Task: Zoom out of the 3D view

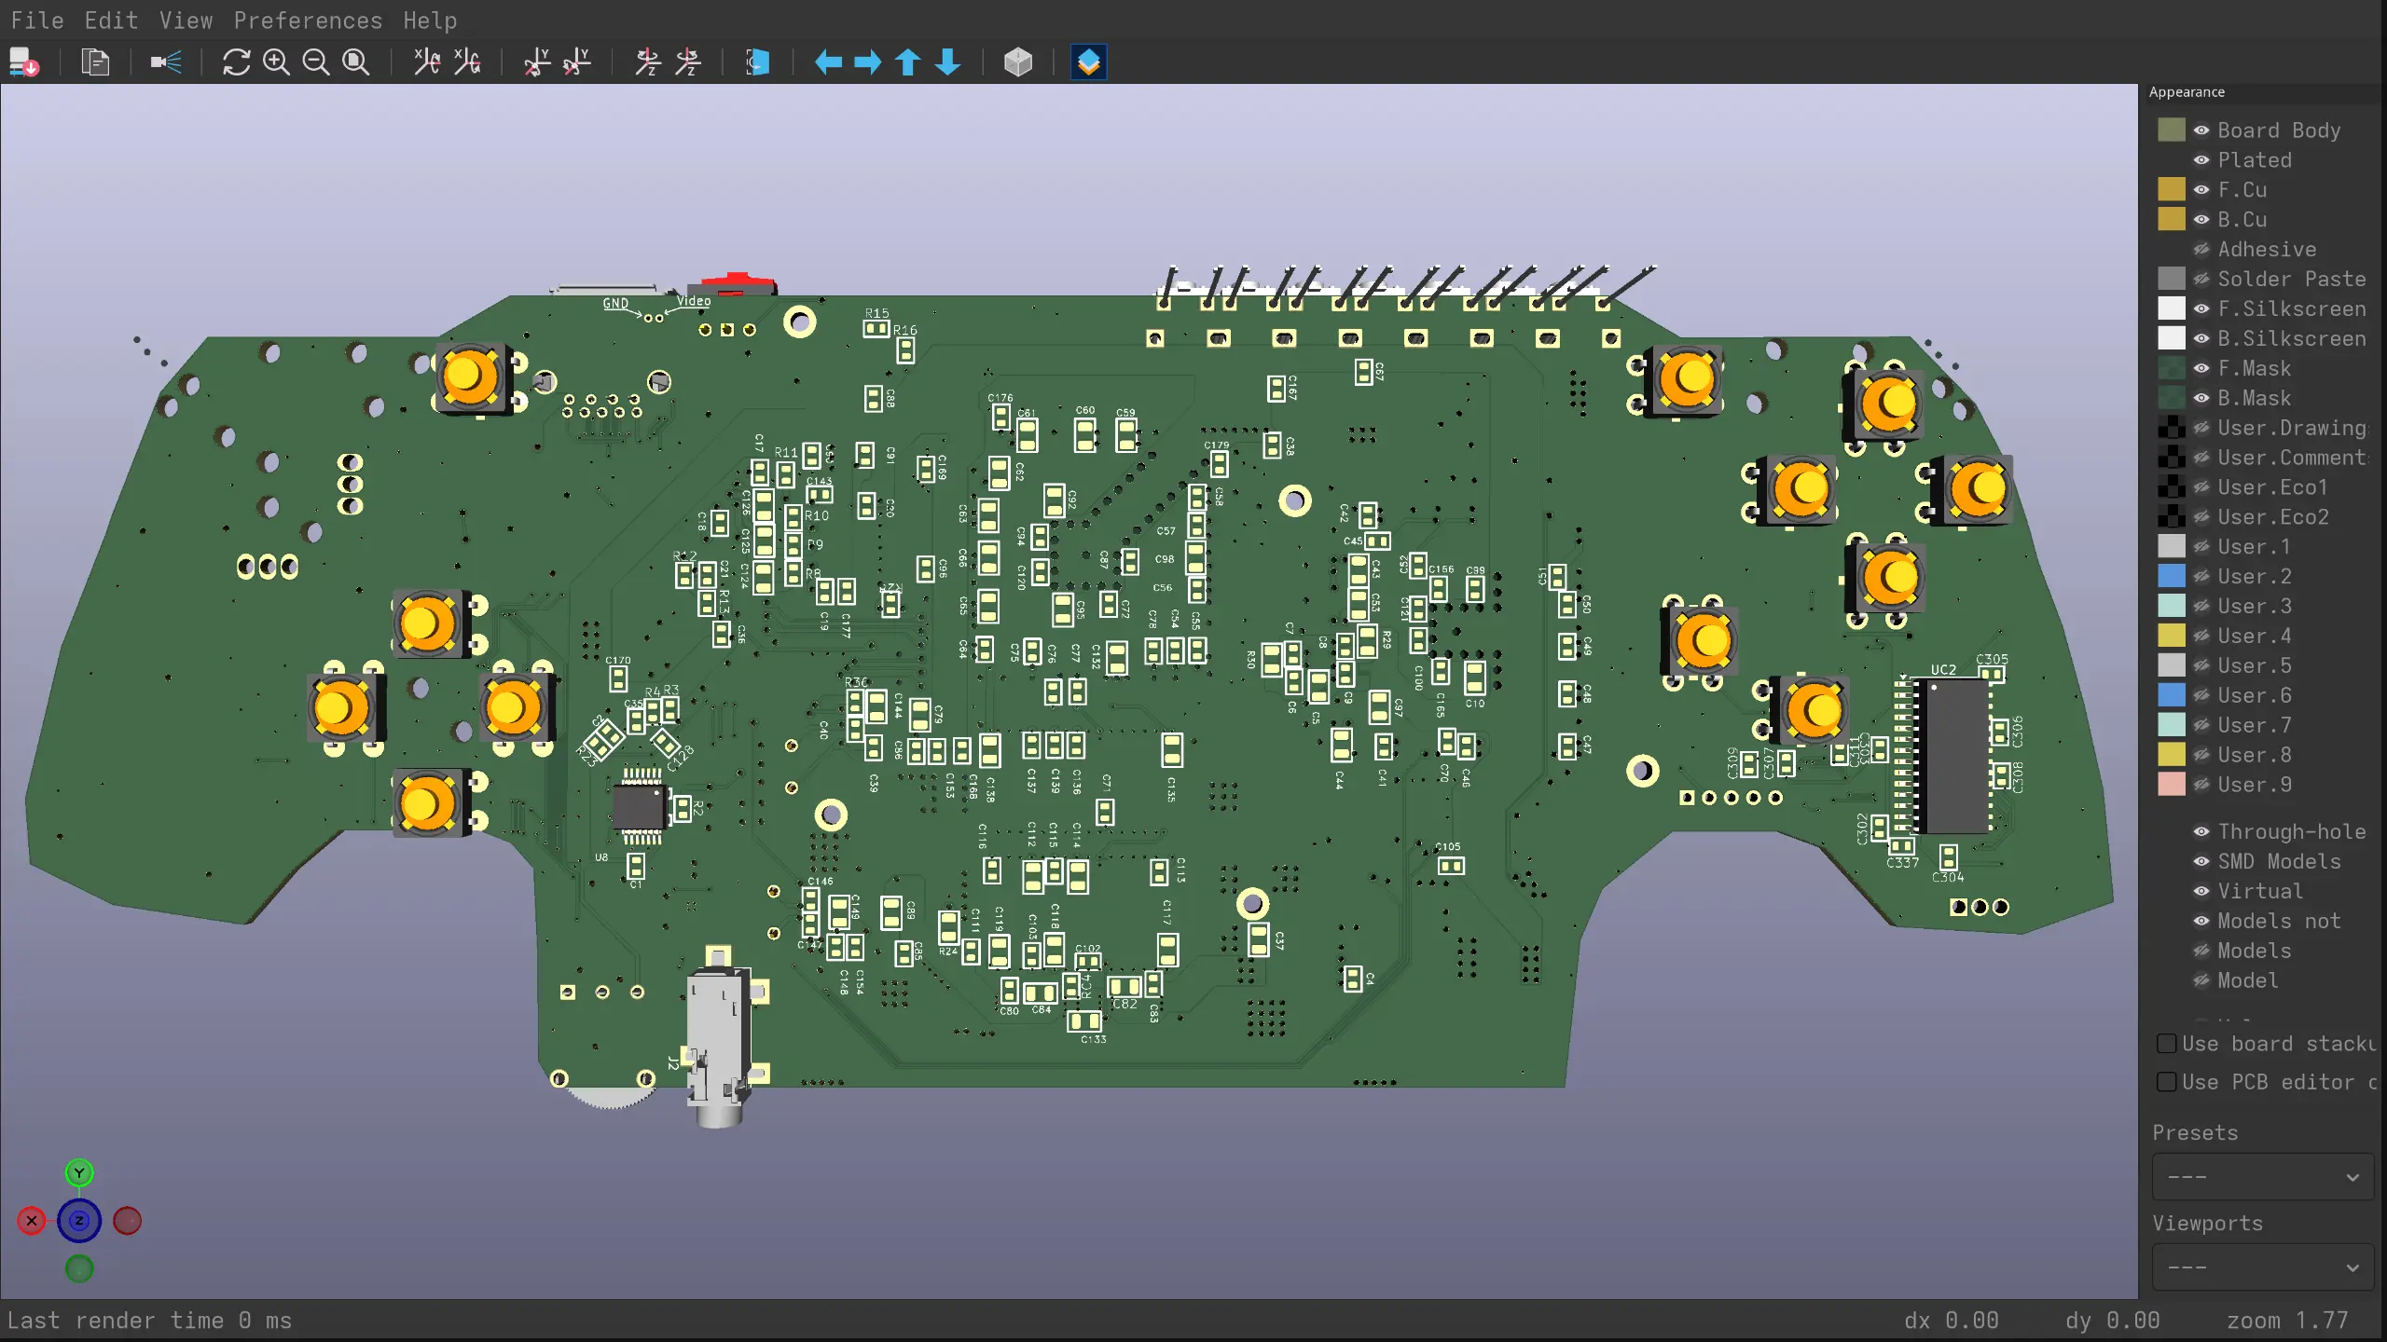Action: (316, 62)
